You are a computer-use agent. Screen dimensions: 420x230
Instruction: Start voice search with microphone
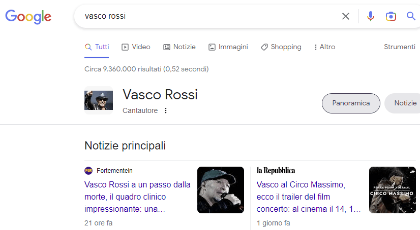point(371,16)
